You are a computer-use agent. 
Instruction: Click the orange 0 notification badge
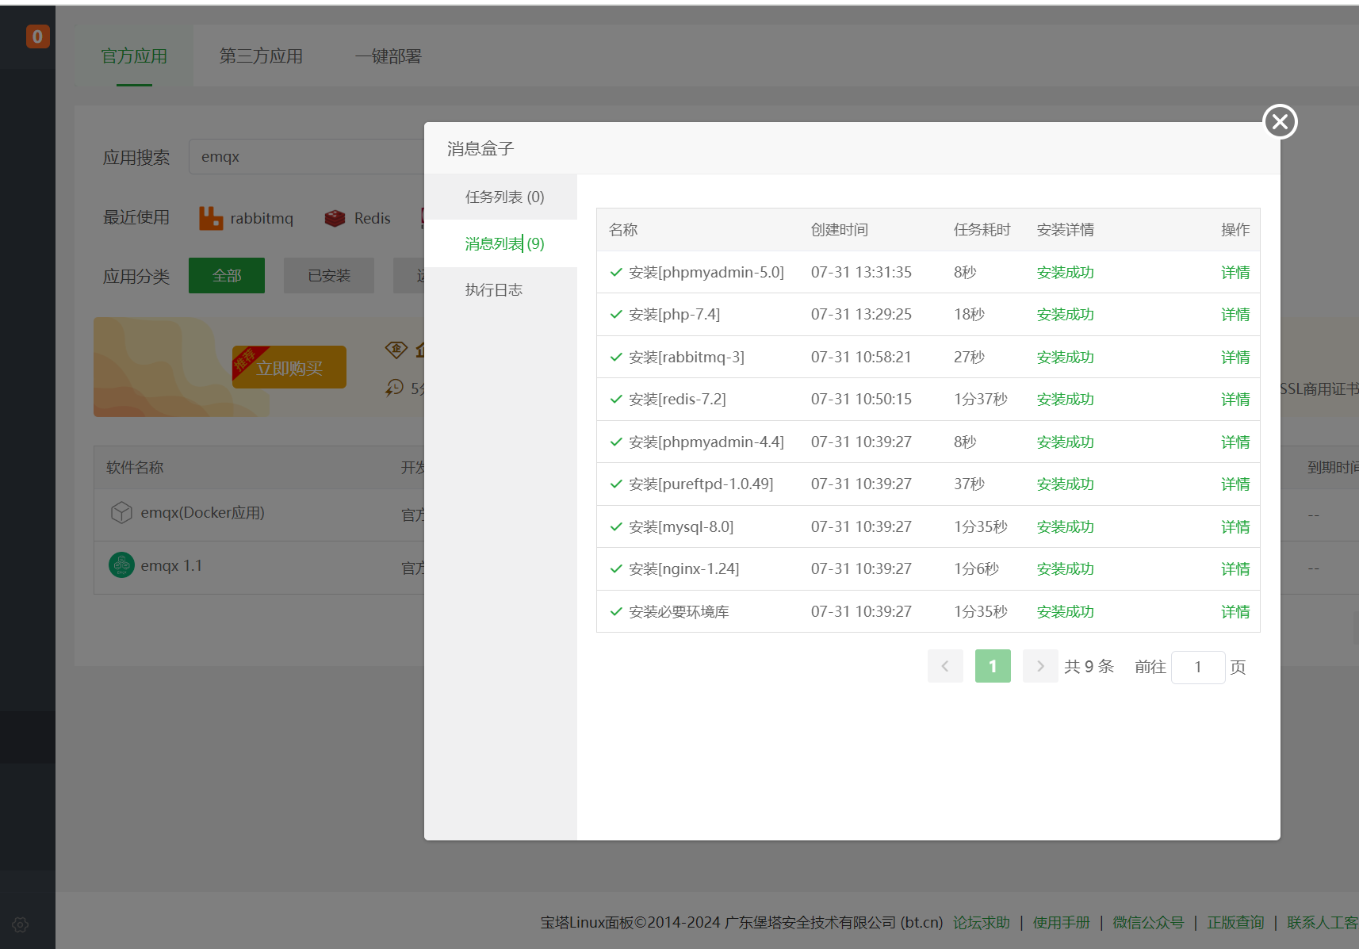pyautogui.click(x=37, y=36)
